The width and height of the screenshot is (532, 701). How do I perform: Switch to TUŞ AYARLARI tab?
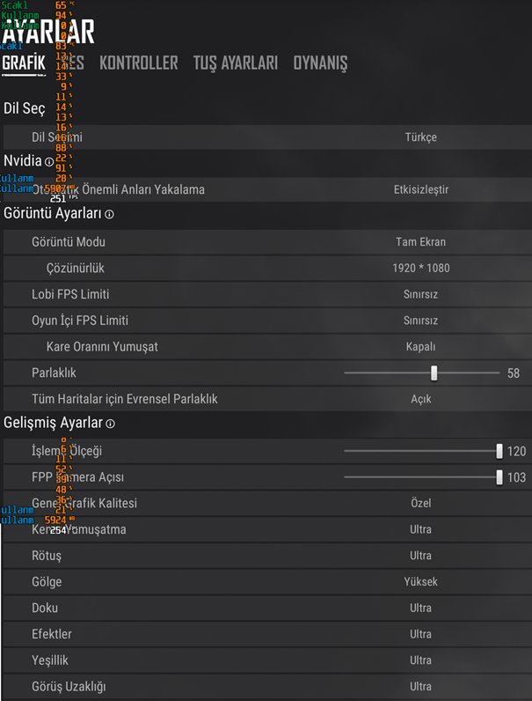click(235, 63)
